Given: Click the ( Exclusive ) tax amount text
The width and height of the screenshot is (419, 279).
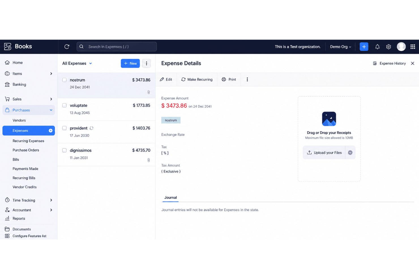Looking at the screenshot, I should coord(171,171).
